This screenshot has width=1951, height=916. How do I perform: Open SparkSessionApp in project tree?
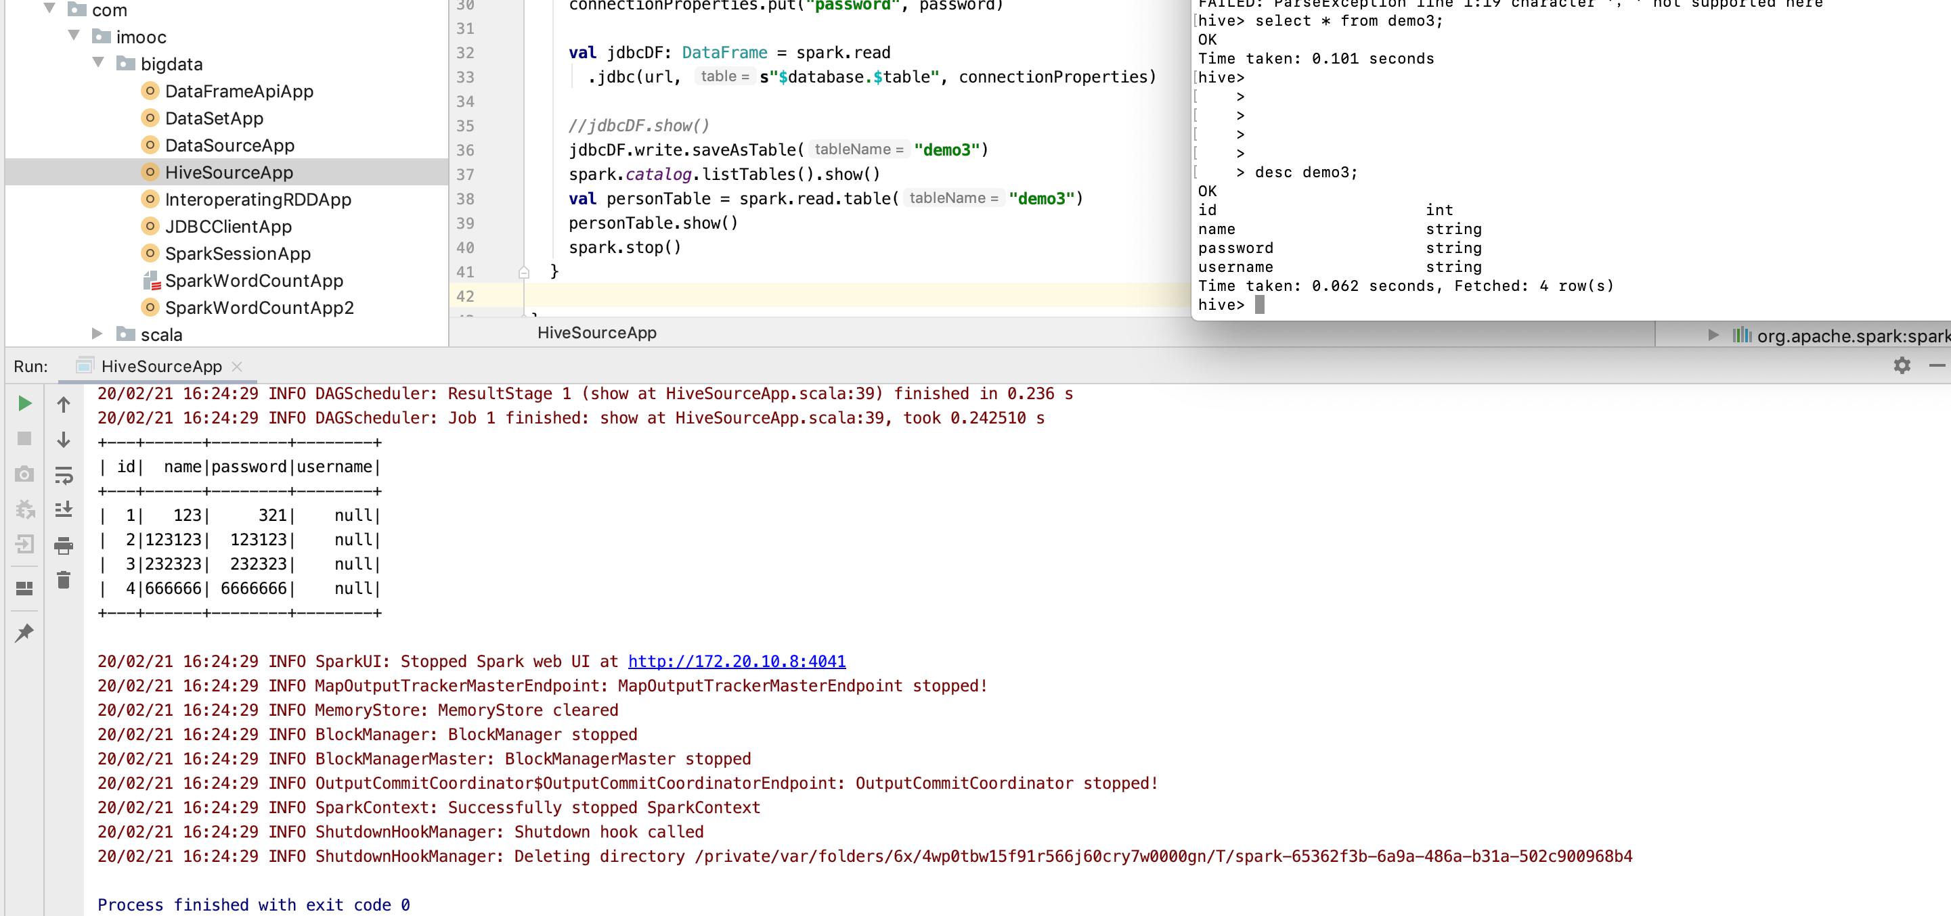(x=238, y=254)
